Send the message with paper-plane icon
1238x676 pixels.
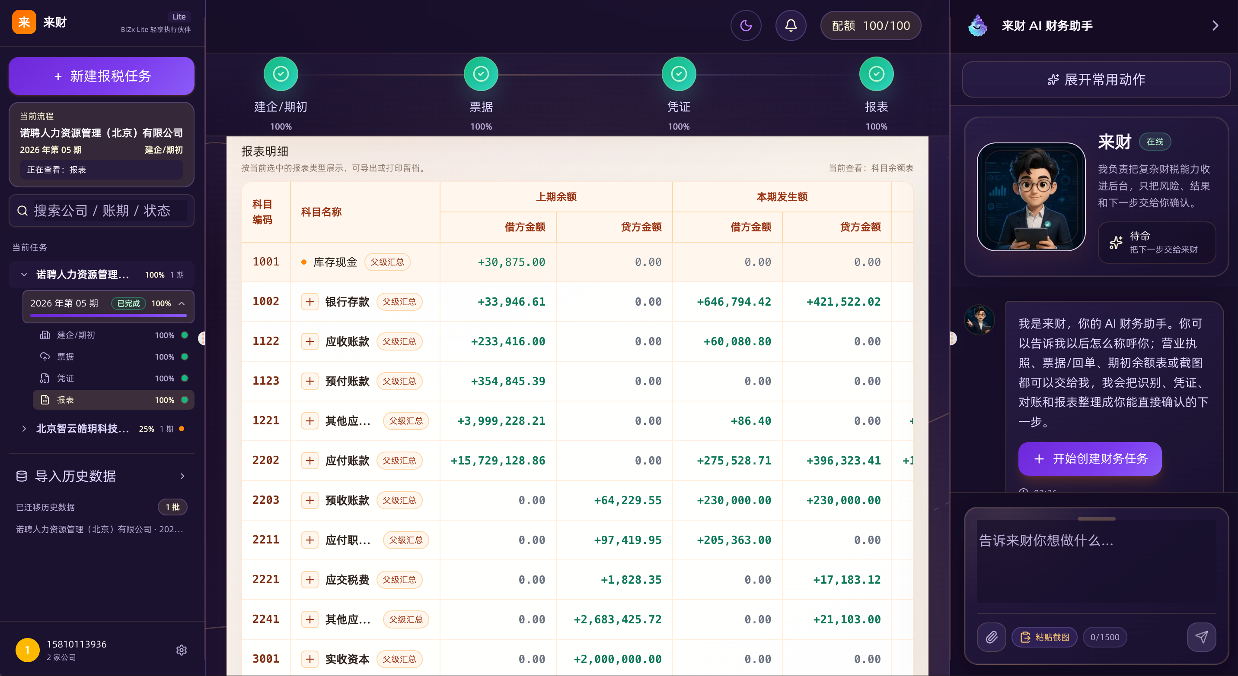1202,637
